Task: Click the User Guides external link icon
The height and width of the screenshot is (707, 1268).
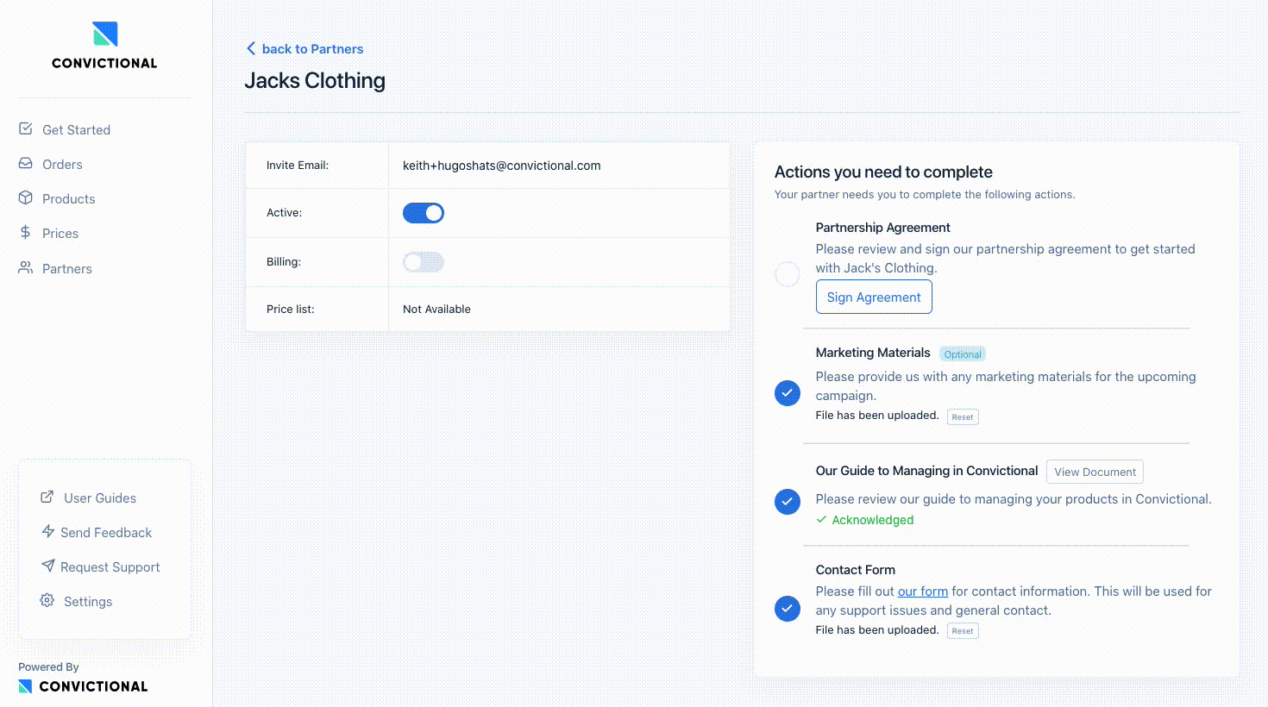Action: pos(47,497)
